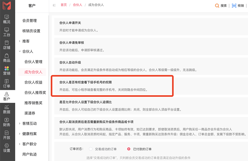Click the 合伙人 breadcrumb link

(x=77, y=5)
